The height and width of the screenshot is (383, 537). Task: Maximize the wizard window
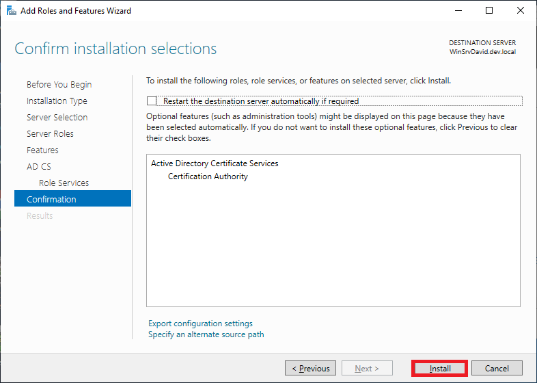pyautogui.click(x=489, y=11)
